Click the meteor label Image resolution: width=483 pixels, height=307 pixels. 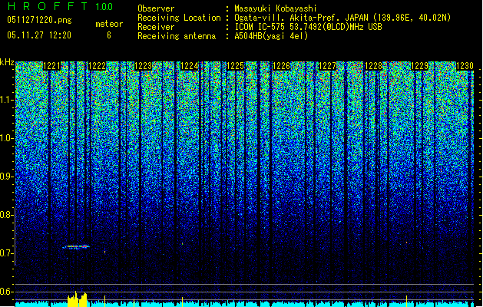click(109, 24)
